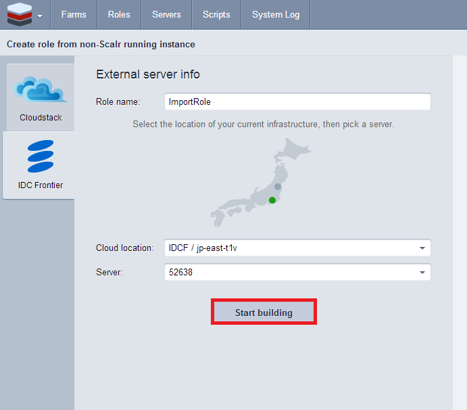Open the System Log menu
The height and width of the screenshot is (410, 467).
(276, 15)
